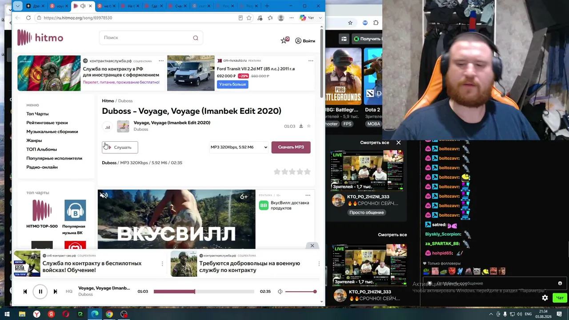The height and width of the screenshot is (320, 569).
Task: Open Windows Start menu
Action: point(7,314)
